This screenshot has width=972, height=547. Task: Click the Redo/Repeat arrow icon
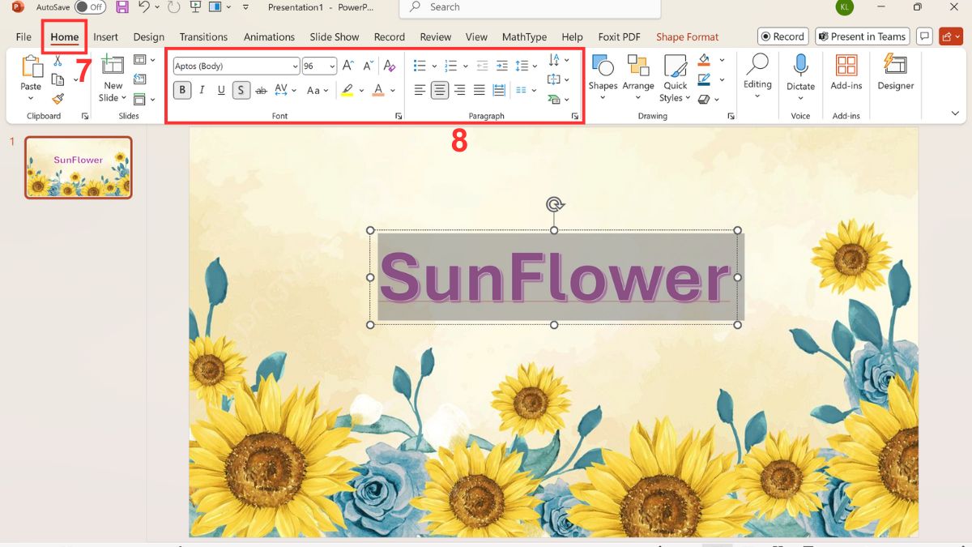pyautogui.click(x=173, y=7)
